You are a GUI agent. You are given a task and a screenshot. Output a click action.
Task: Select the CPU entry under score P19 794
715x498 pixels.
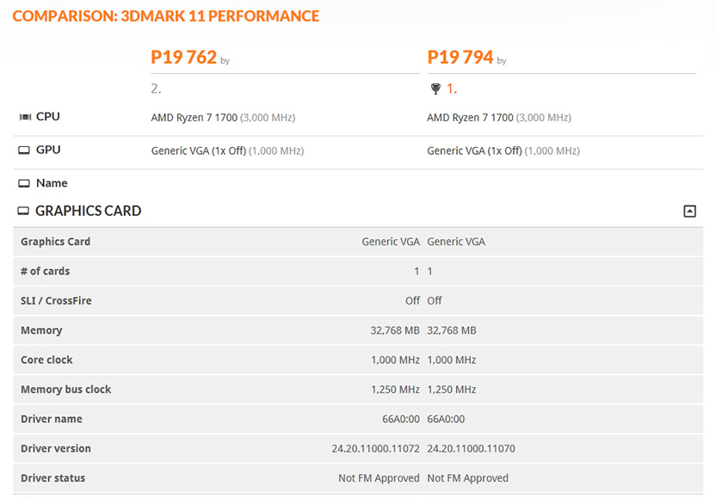(499, 118)
